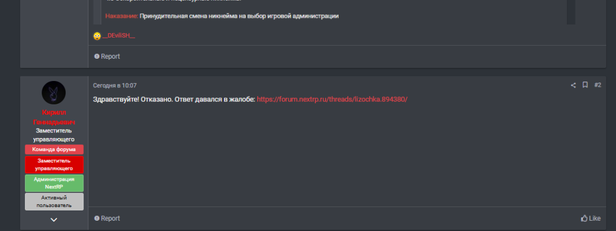616x231 pixels.
Task: Click the gray Активный пользователь badge
Action: 54,201
